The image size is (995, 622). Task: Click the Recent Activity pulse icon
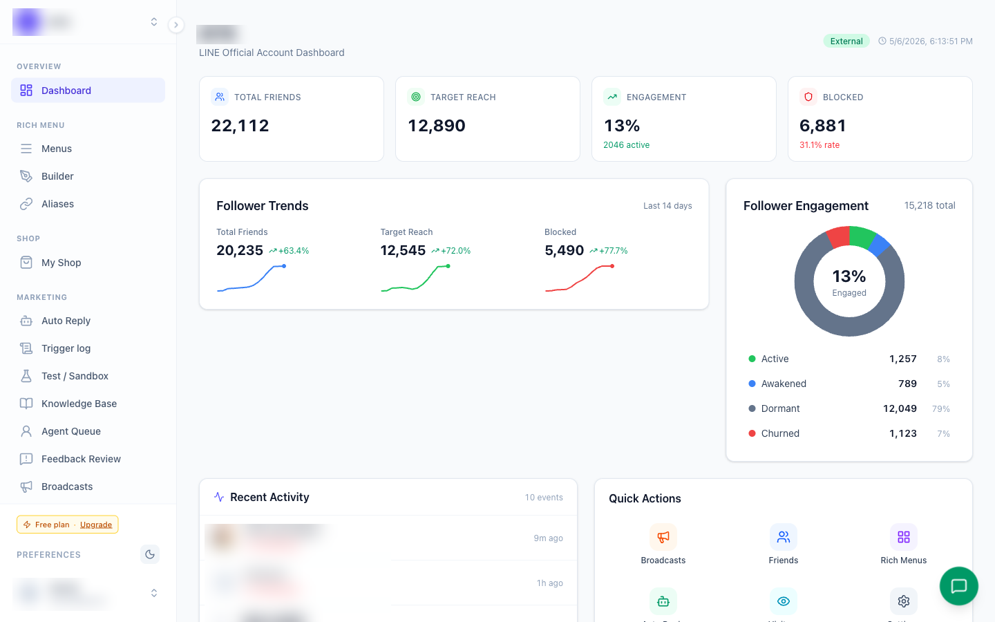(219, 497)
